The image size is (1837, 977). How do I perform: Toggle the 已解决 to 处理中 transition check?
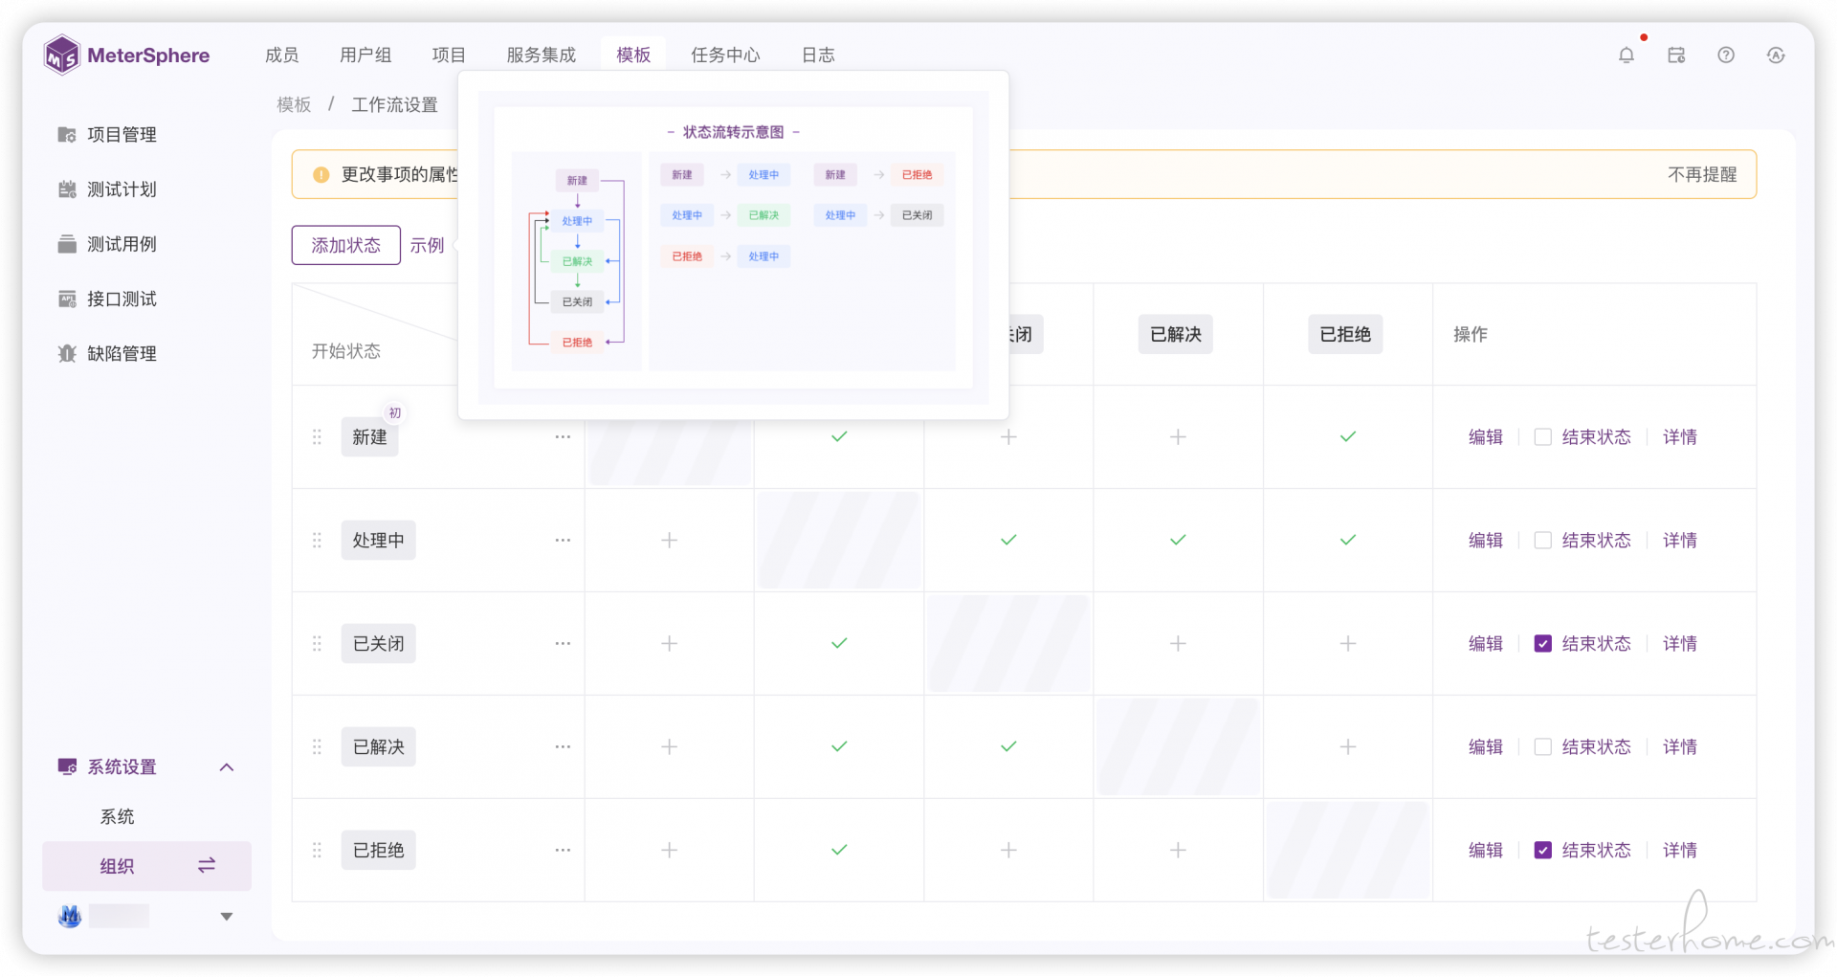click(839, 747)
